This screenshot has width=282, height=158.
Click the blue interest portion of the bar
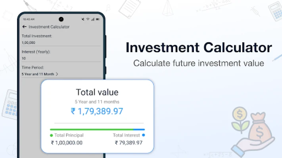(139, 129)
